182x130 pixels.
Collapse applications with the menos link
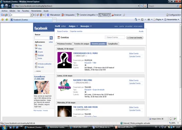point(38,71)
